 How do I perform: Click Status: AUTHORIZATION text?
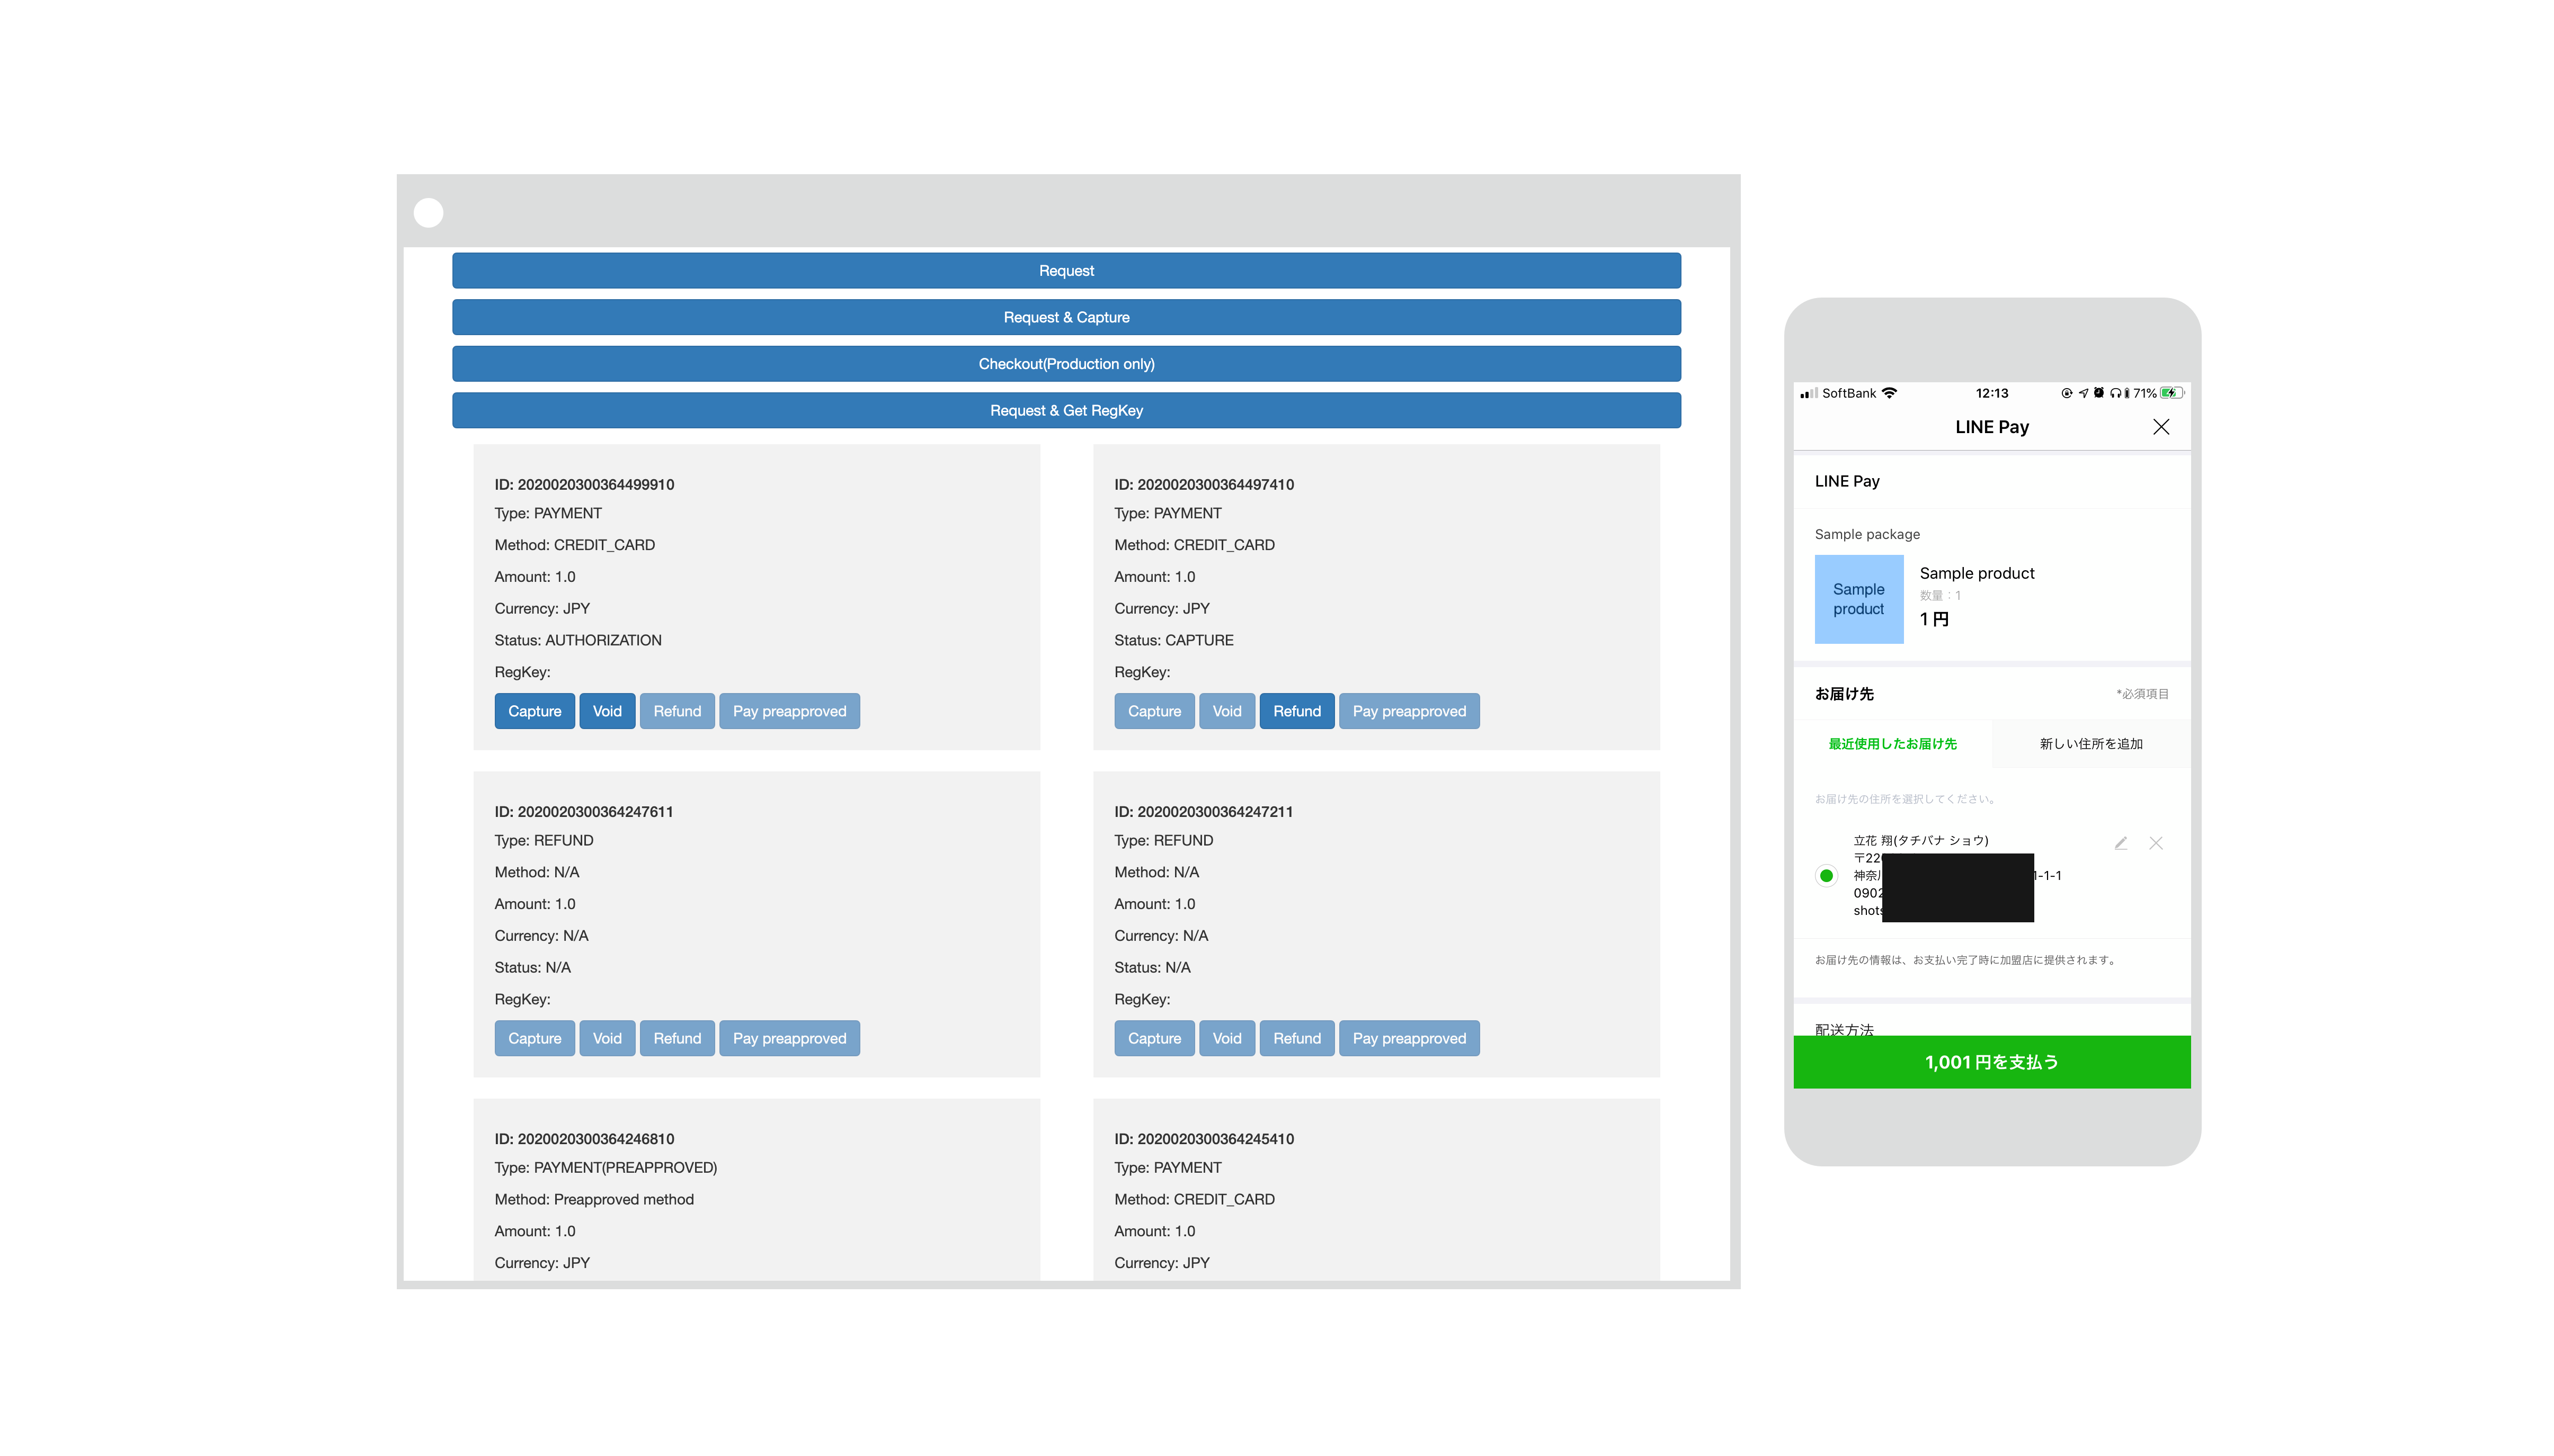click(x=577, y=640)
